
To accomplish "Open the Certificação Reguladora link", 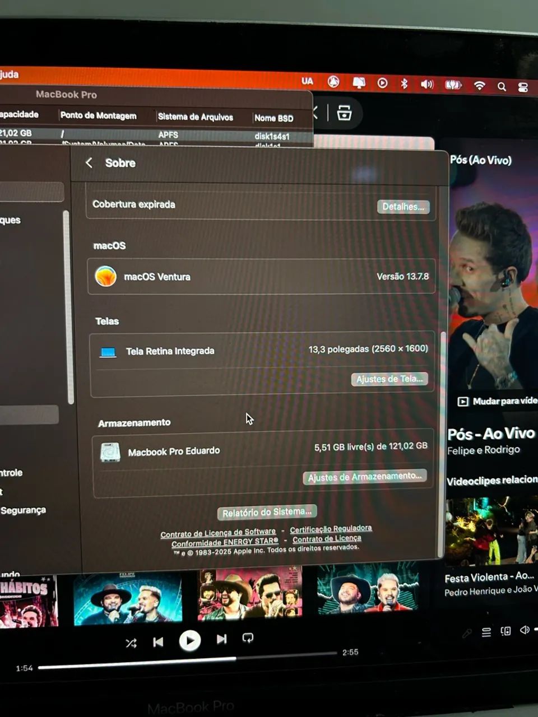I will coord(331,529).
